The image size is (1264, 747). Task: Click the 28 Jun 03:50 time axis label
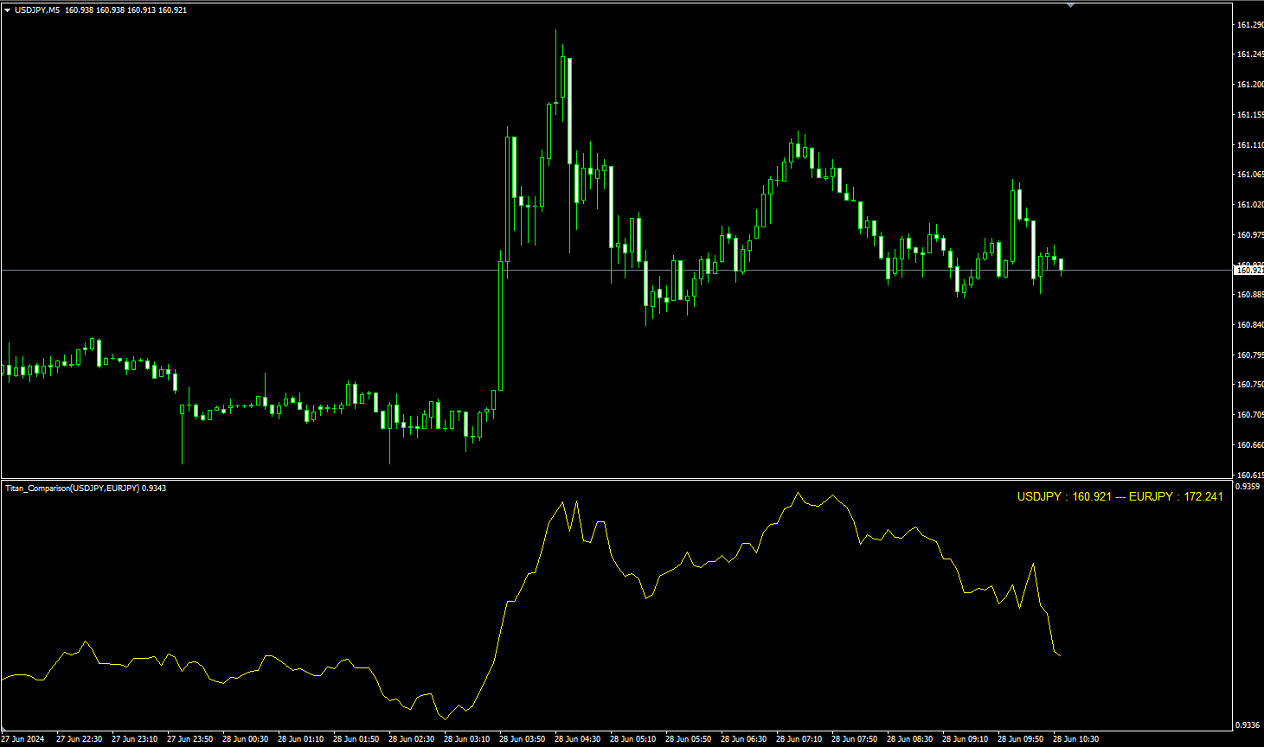coord(523,739)
